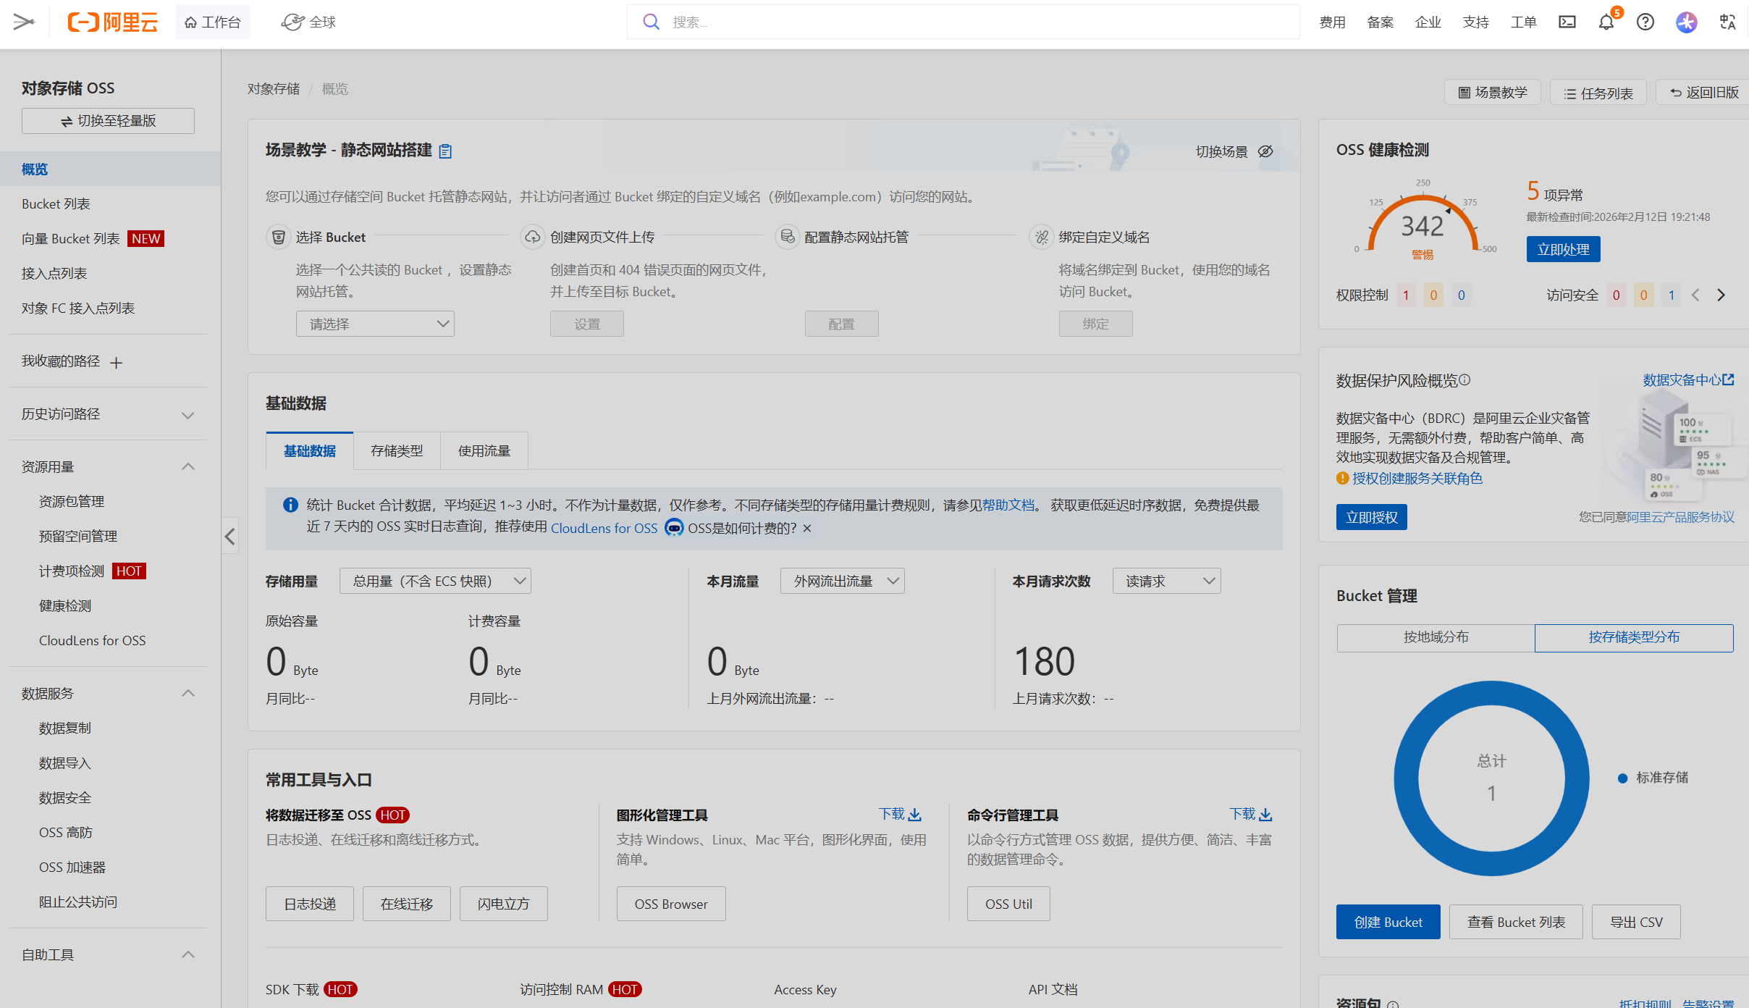Screen dimensions: 1749x1008
Task: Click the help question mark icon
Action: 1645,22
